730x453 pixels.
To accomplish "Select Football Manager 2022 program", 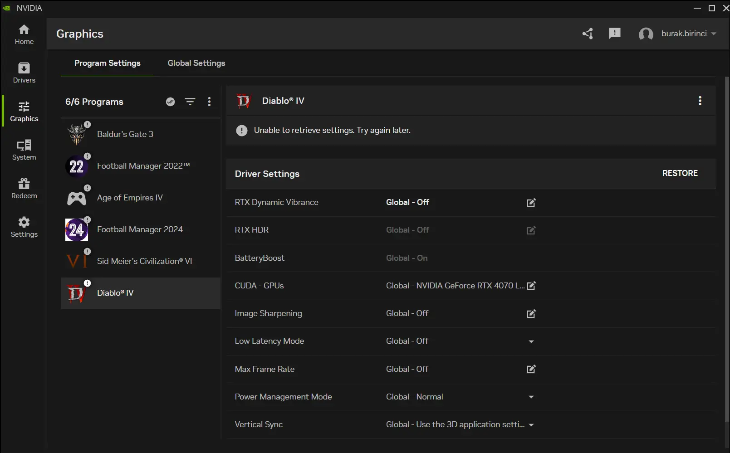I will (x=141, y=166).
